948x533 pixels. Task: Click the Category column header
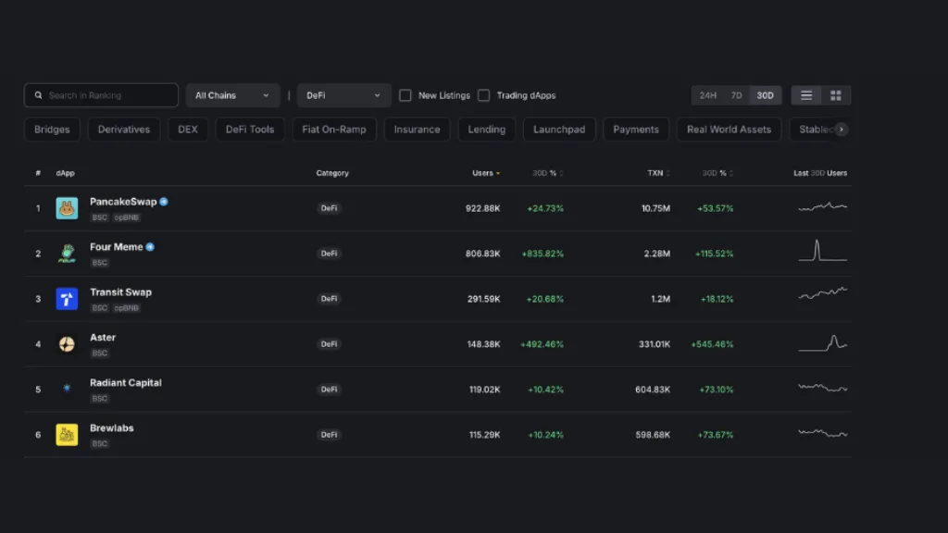[332, 173]
